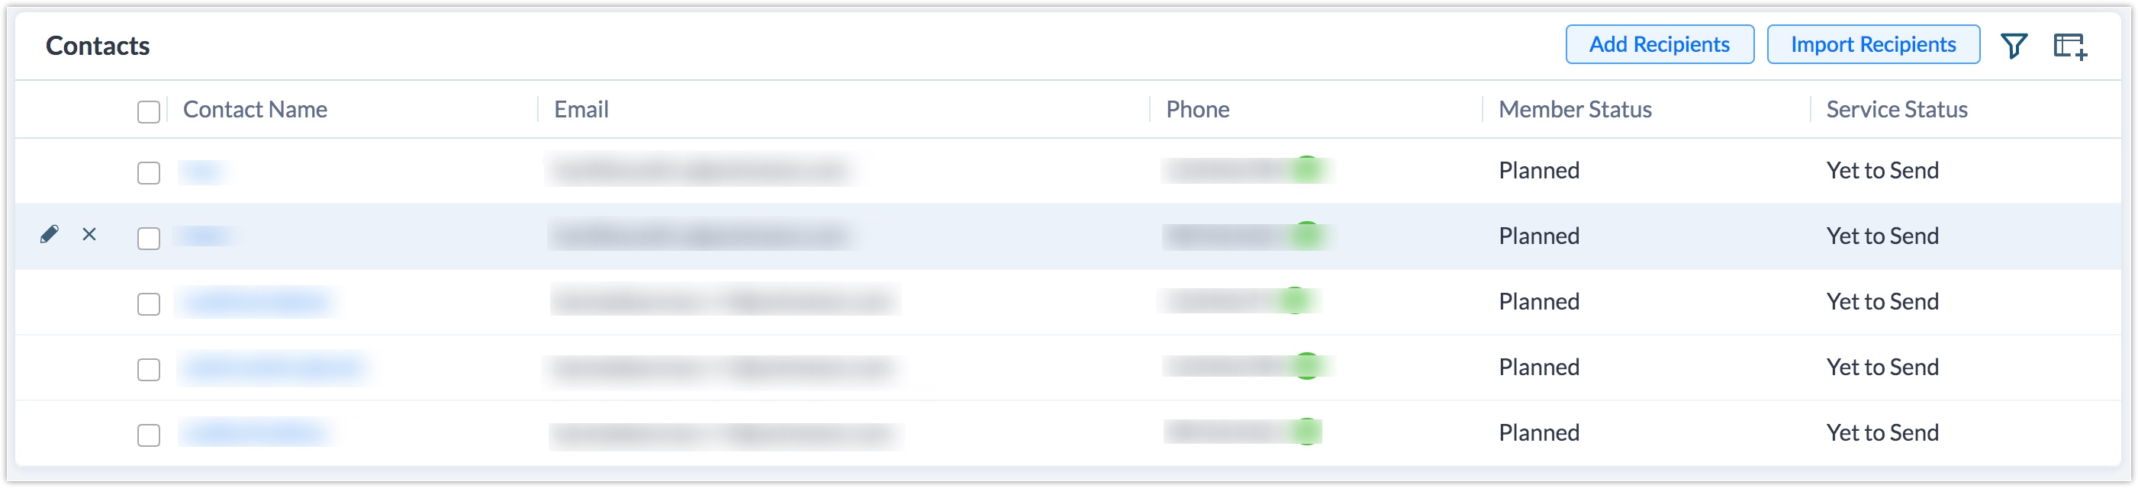Open the third row's contact name link

256,301
